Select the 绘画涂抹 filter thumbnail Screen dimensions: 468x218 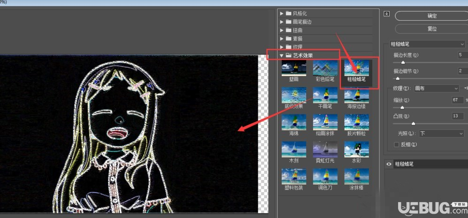click(325, 122)
